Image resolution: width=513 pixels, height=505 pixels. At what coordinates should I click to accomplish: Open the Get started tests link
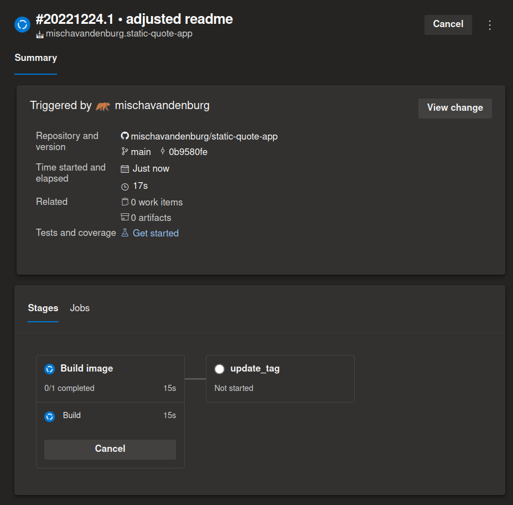156,233
